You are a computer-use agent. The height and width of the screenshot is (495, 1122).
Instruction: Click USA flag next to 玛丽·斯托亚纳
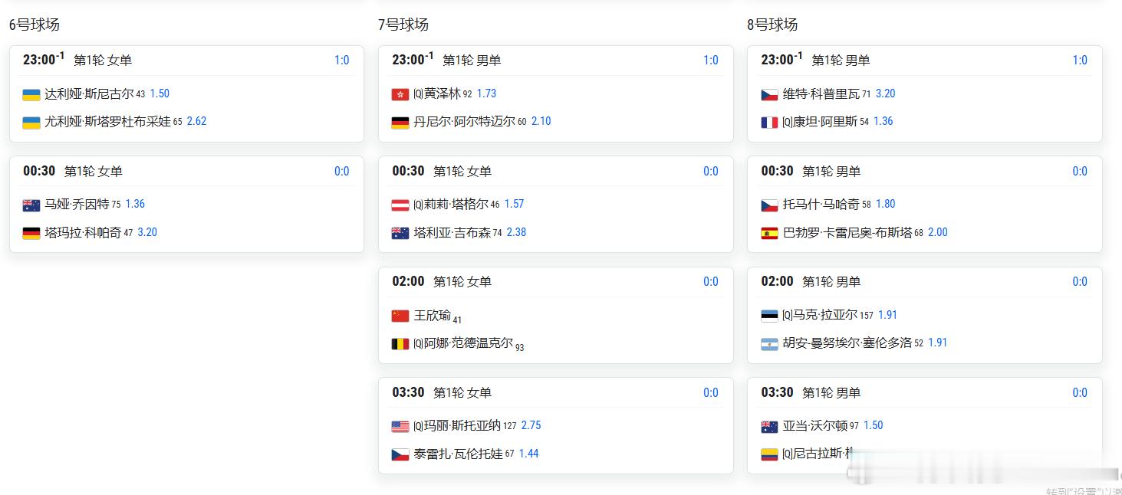click(400, 426)
